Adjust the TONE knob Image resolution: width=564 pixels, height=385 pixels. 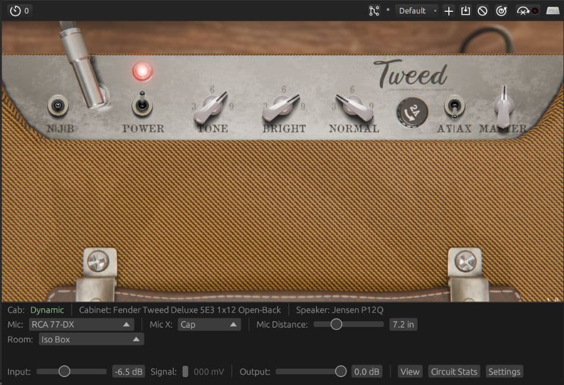211,107
